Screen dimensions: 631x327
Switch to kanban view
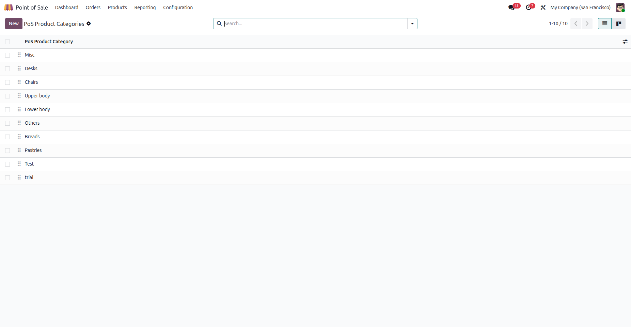coord(618,24)
